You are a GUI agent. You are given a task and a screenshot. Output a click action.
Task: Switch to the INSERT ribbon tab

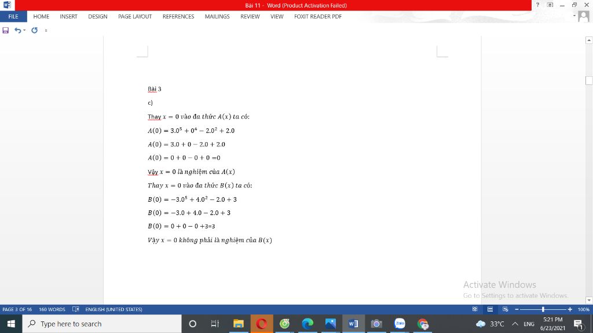[x=68, y=17]
